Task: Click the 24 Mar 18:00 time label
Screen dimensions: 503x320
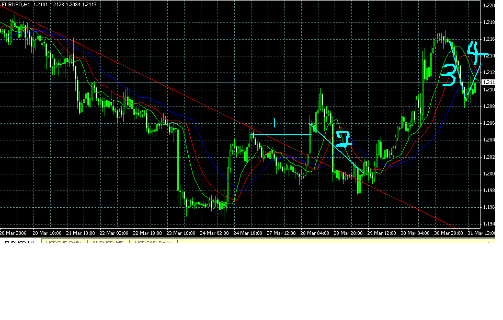Action: (248, 233)
